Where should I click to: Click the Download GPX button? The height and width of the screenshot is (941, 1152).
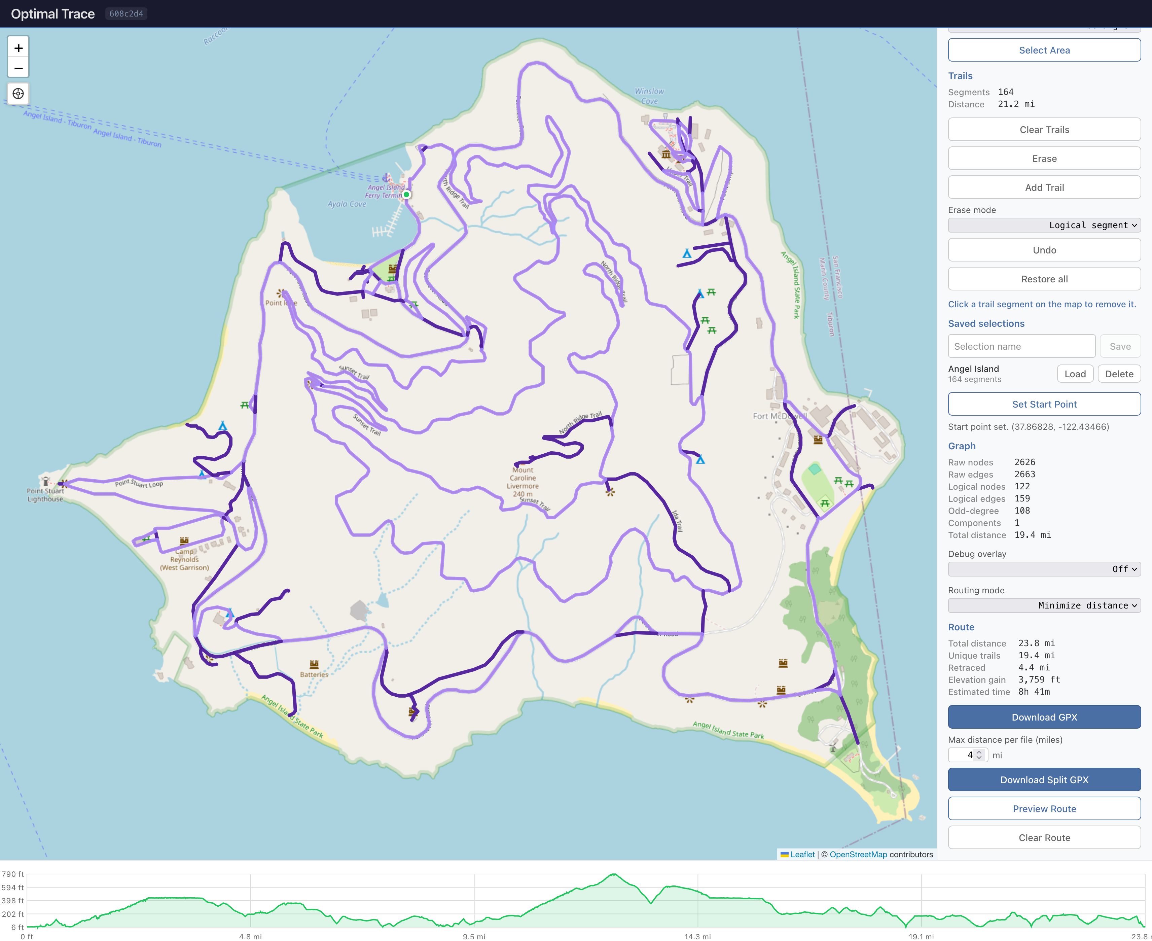coord(1044,717)
